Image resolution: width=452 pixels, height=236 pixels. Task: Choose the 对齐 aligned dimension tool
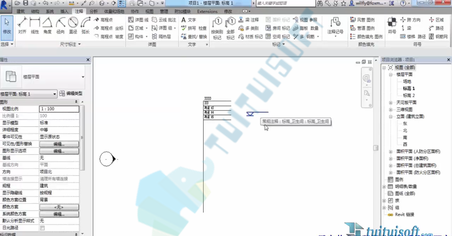point(22,26)
